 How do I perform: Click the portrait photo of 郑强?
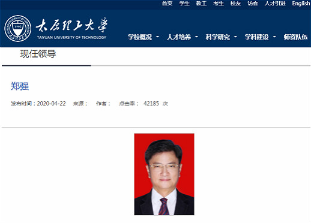coord(164,174)
